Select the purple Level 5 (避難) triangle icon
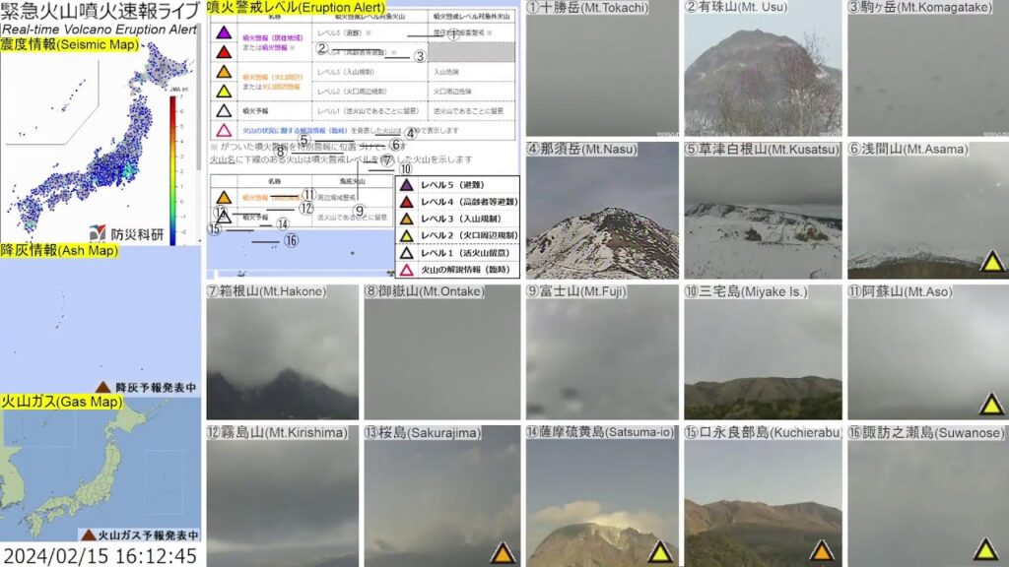1009x567 pixels. click(x=407, y=185)
